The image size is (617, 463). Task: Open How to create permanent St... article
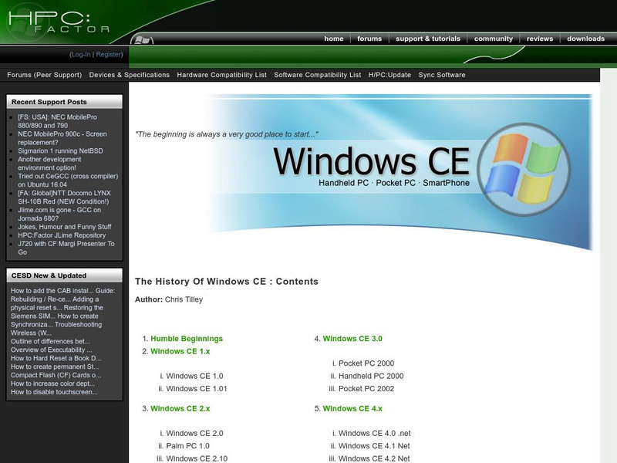pos(55,367)
